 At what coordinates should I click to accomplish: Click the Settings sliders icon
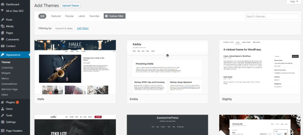point(3,122)
